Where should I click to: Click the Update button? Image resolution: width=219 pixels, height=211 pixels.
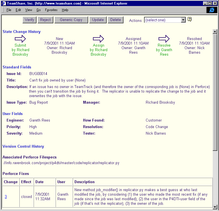coord(98,20)
